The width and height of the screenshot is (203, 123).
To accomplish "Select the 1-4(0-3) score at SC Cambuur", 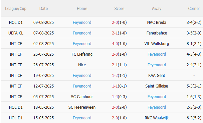I will coord(119,97).
